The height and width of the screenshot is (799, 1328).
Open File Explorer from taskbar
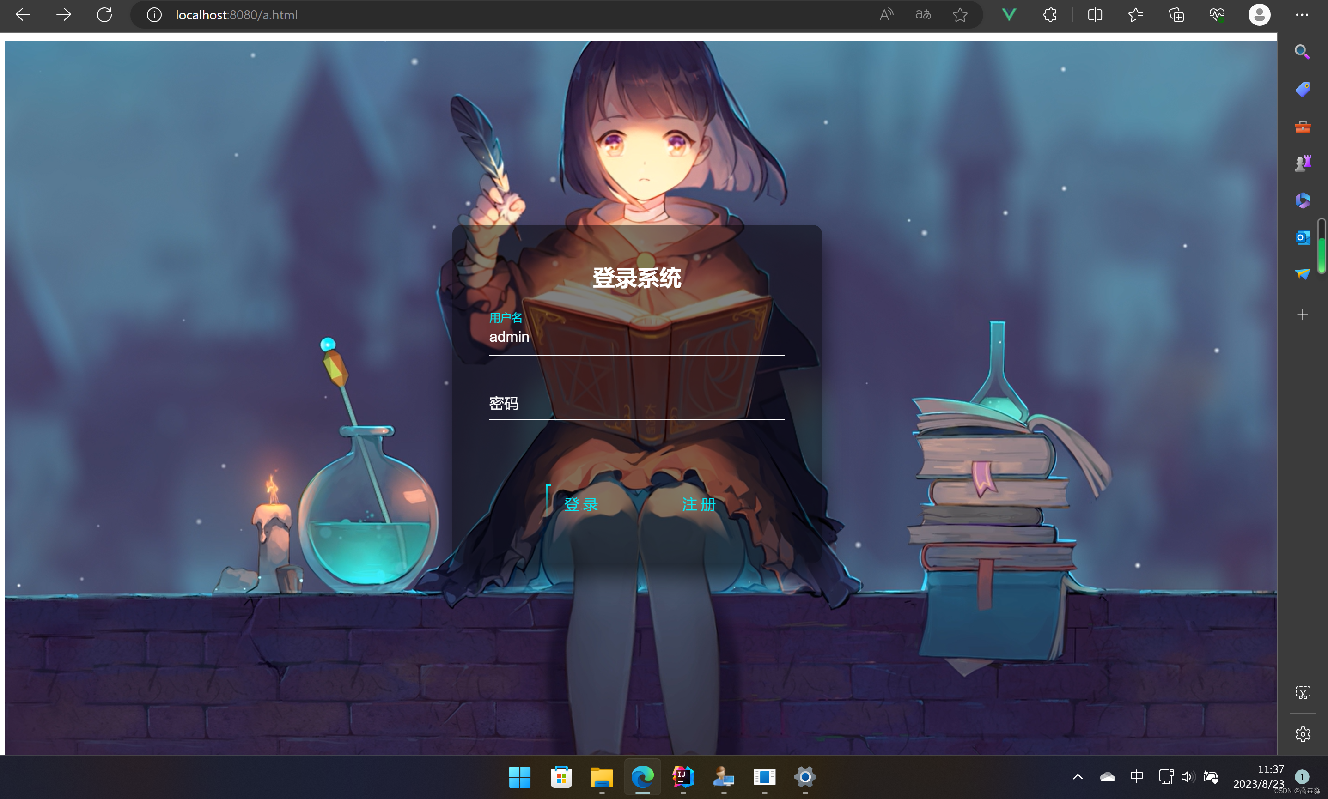pyautogui.click(x=602, y=777)
